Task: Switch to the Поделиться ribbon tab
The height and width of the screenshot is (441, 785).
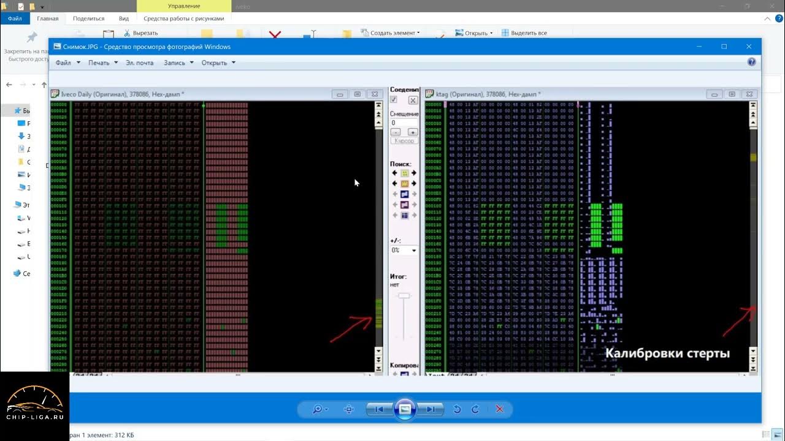Action: 89,18
